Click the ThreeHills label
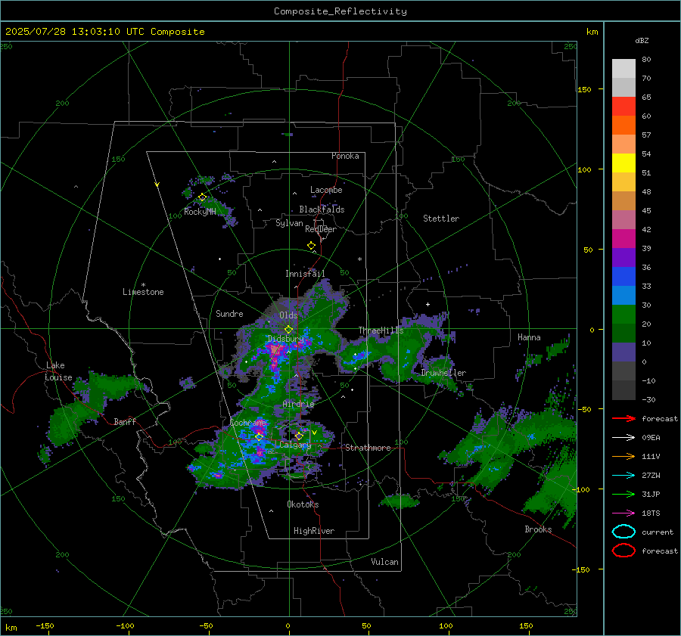The height and width of the screenshot is (636, 681). coord(381,330)
